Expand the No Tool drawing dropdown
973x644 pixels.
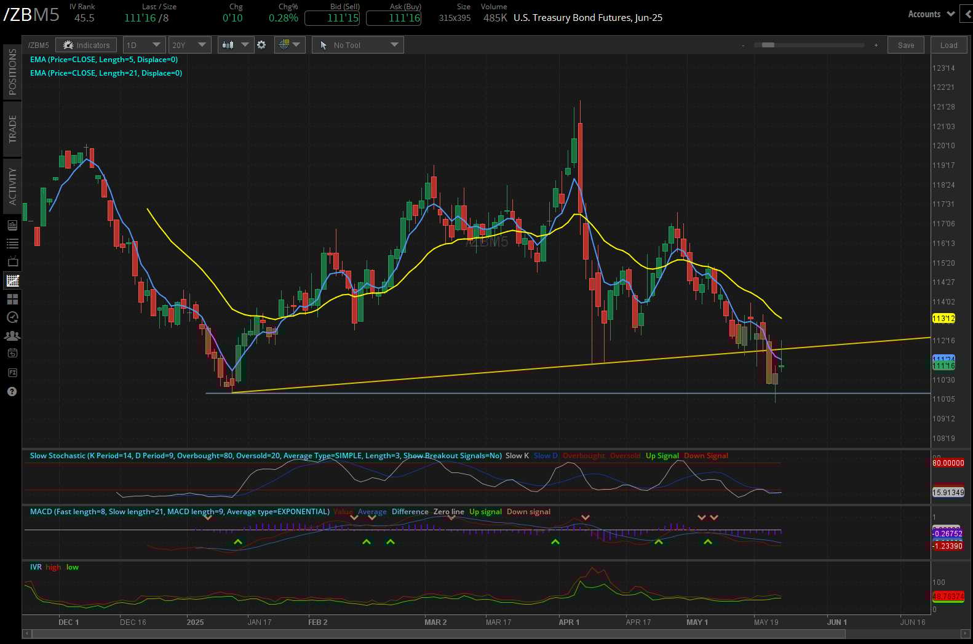[x=358, y=45]
